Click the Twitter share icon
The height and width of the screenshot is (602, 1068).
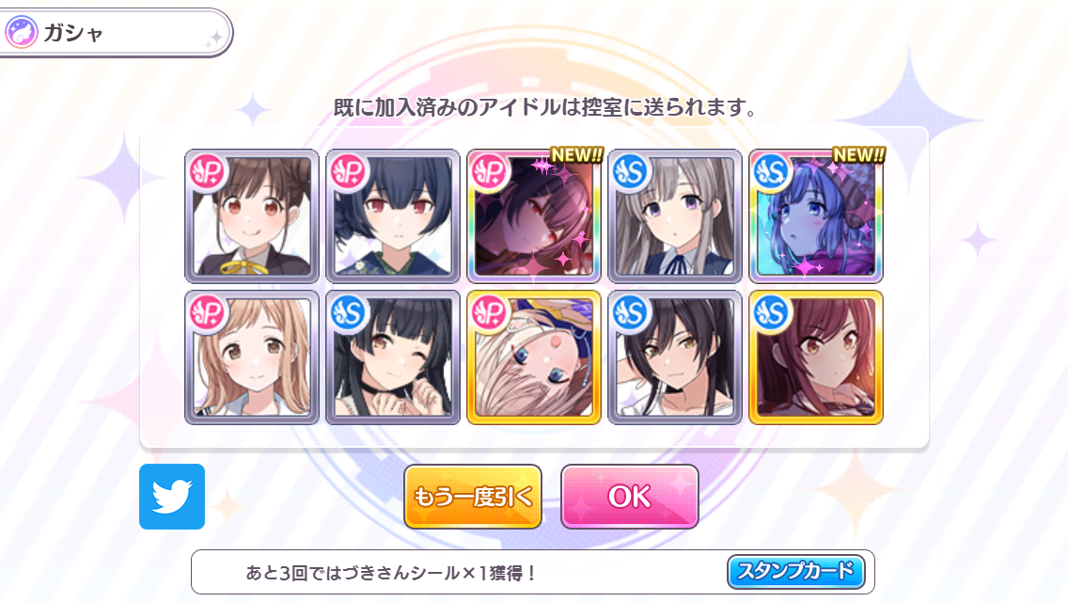tap(172, 497)
